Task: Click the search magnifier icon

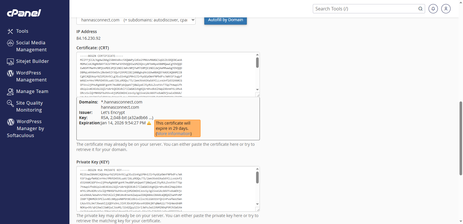Action: coord(420,9)
